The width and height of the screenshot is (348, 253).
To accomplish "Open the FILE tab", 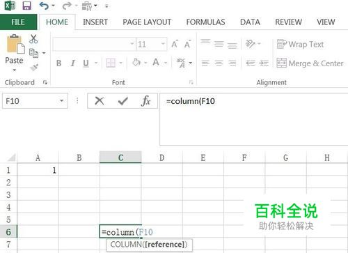I will click(18, 22).
